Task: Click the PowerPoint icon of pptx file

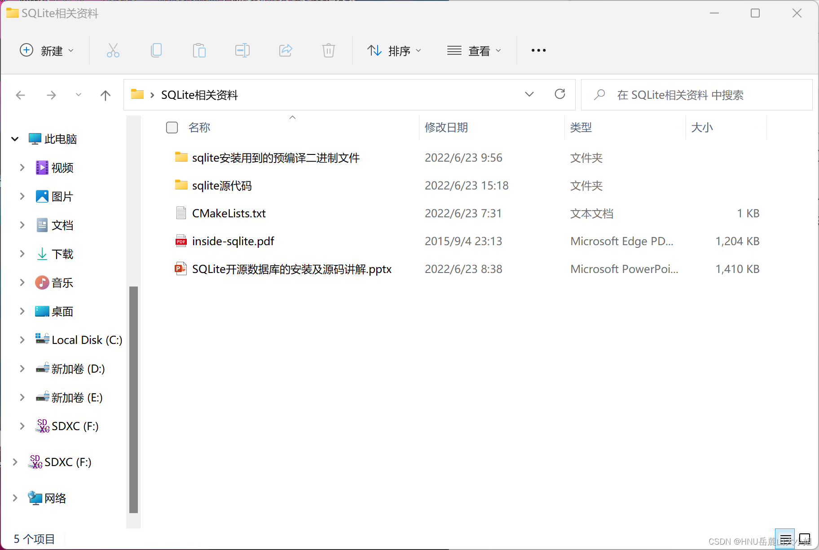Action: click(181, 269)
